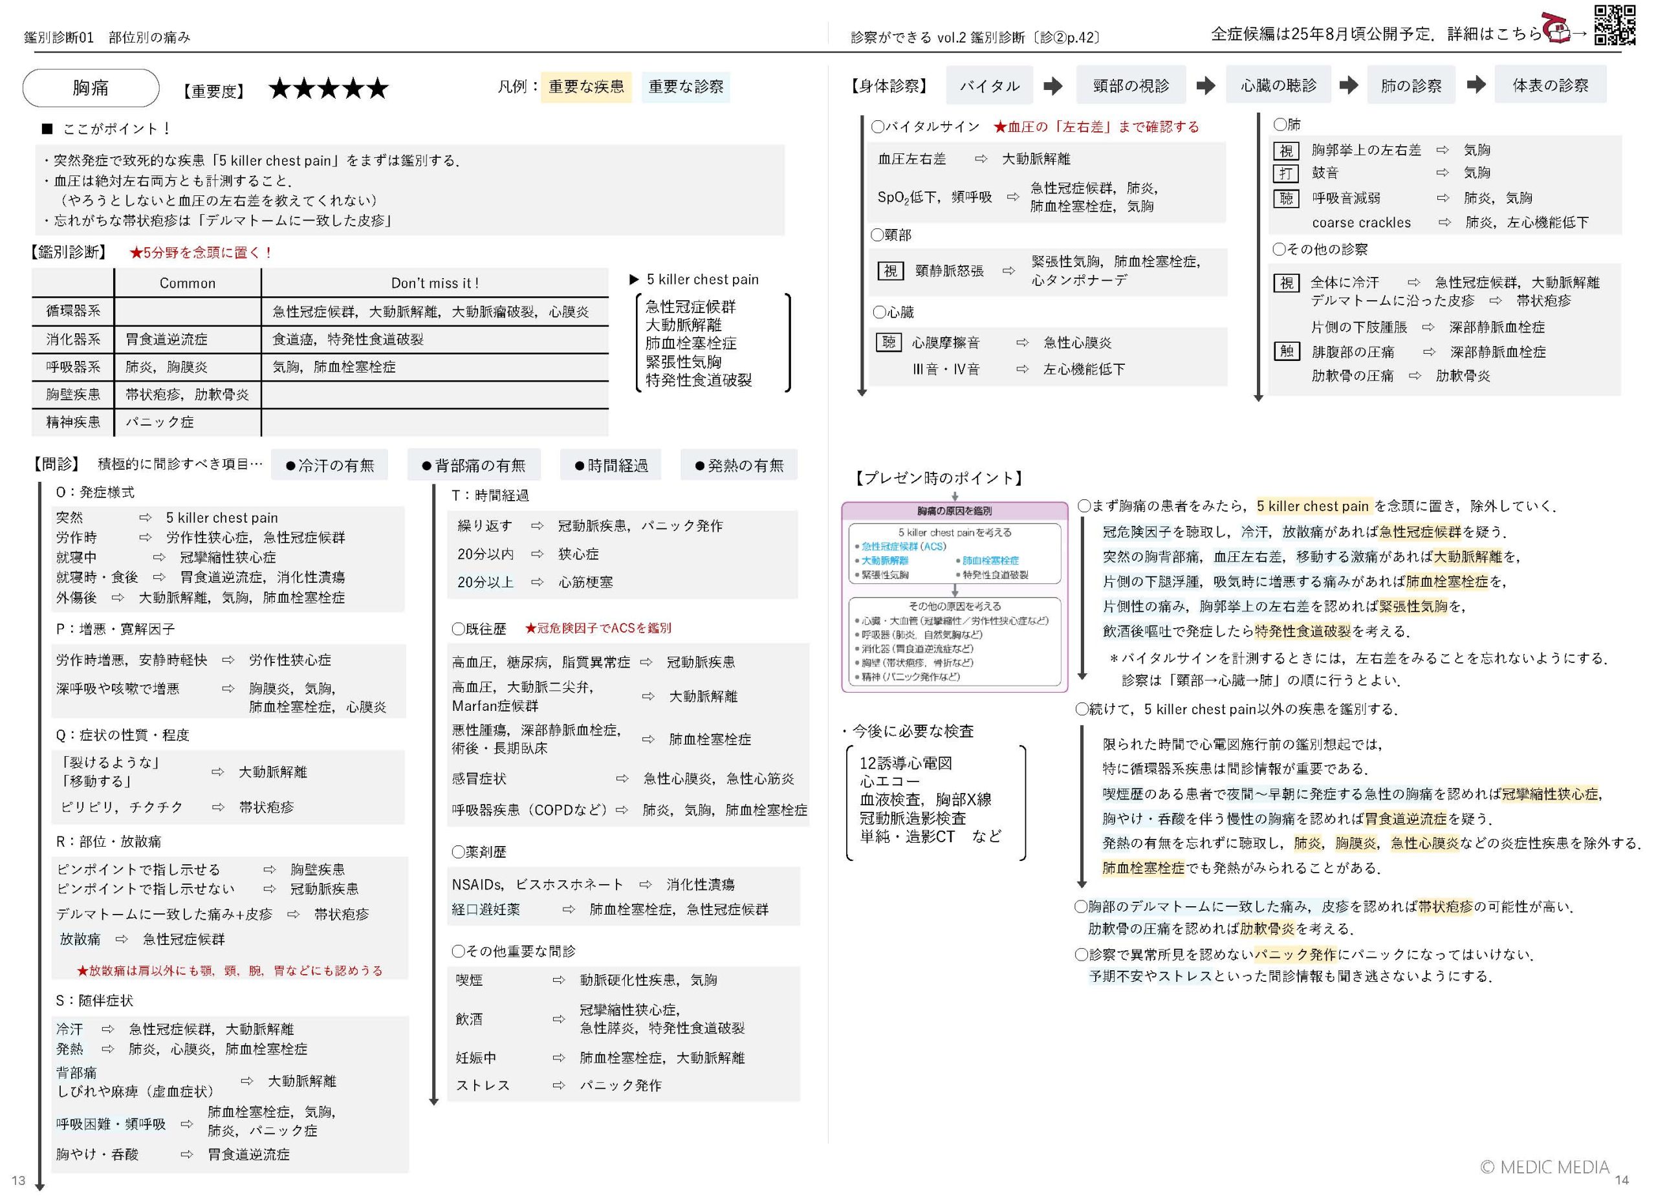Click the boxed 触 icon next to 腓腹部の圧痛
This screenshot has width=1656, height=1196.
click(1287, 351)
